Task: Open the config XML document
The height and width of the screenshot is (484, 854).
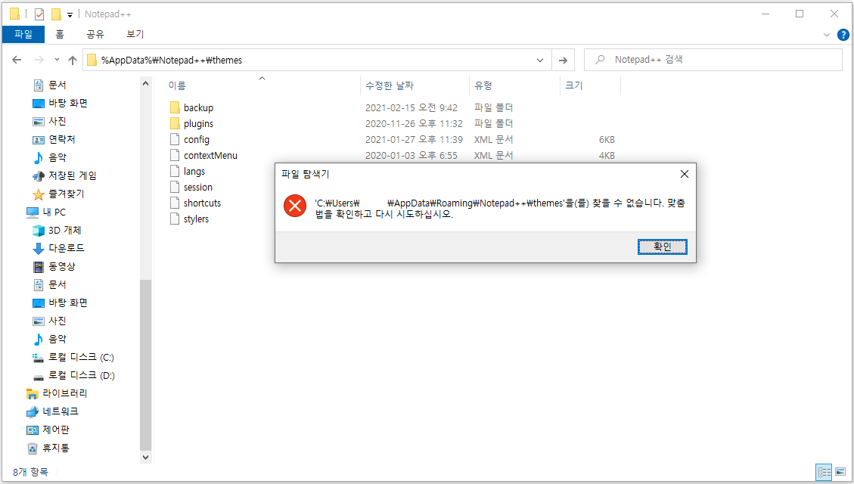Action: tap(195, 138)
